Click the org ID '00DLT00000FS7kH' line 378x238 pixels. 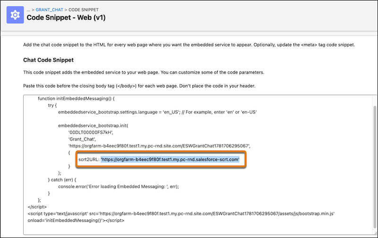click(x=91, y=132)
